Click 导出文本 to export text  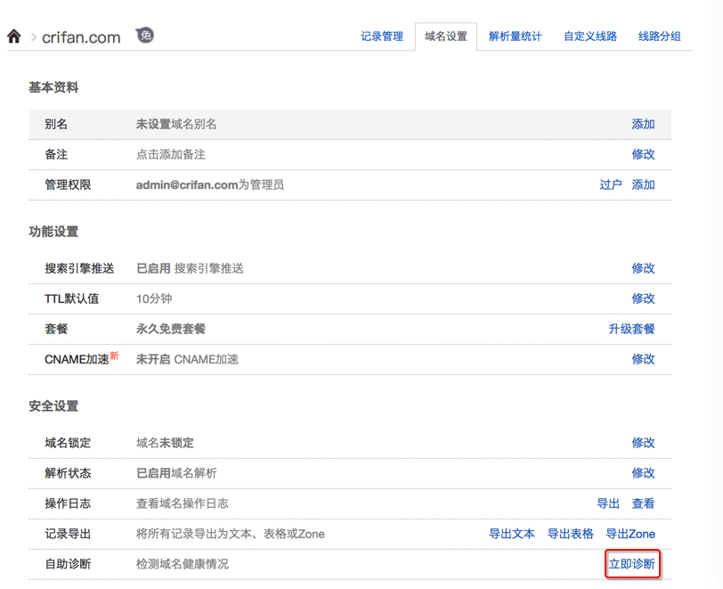pos(512,534)
